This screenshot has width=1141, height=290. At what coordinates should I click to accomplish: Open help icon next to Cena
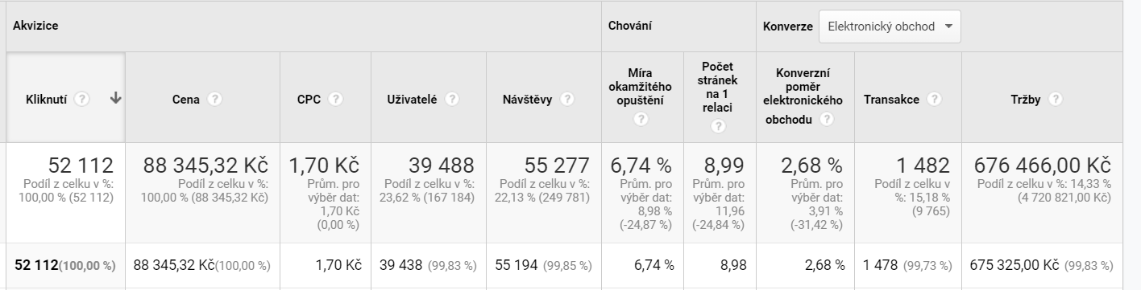(214, 99)
